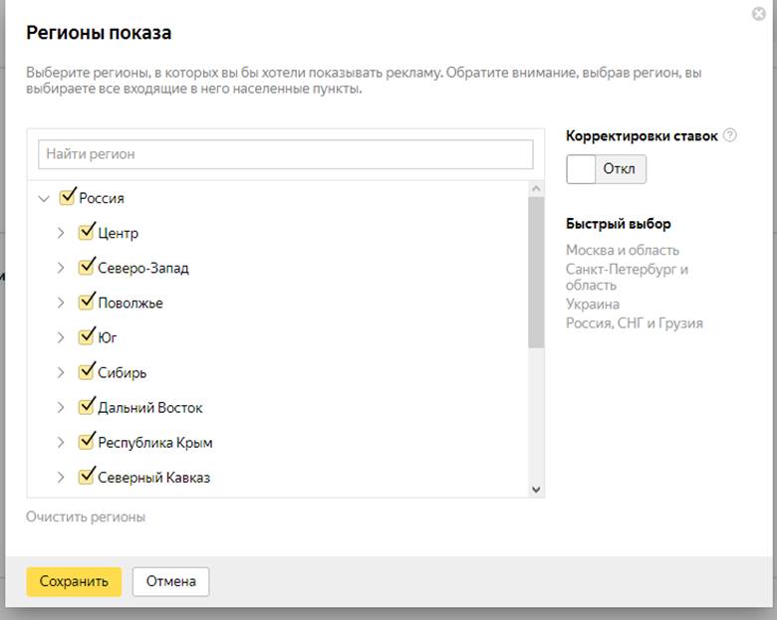Collapse the Россия tree node
The image size is (777, 620).
[x=43, y=198]
